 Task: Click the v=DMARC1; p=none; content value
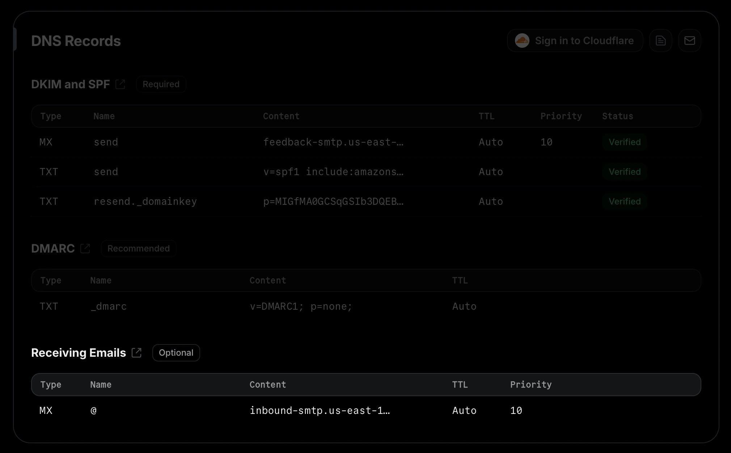click(301, 306)
